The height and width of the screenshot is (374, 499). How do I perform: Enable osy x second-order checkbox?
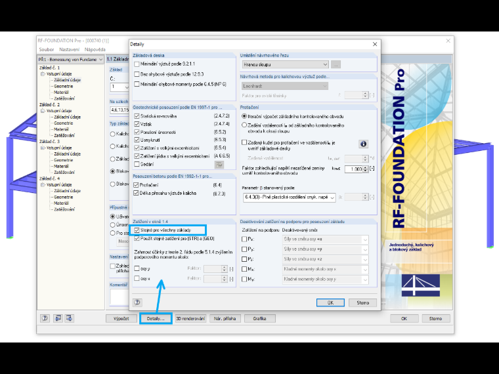(x=137, y=278)
